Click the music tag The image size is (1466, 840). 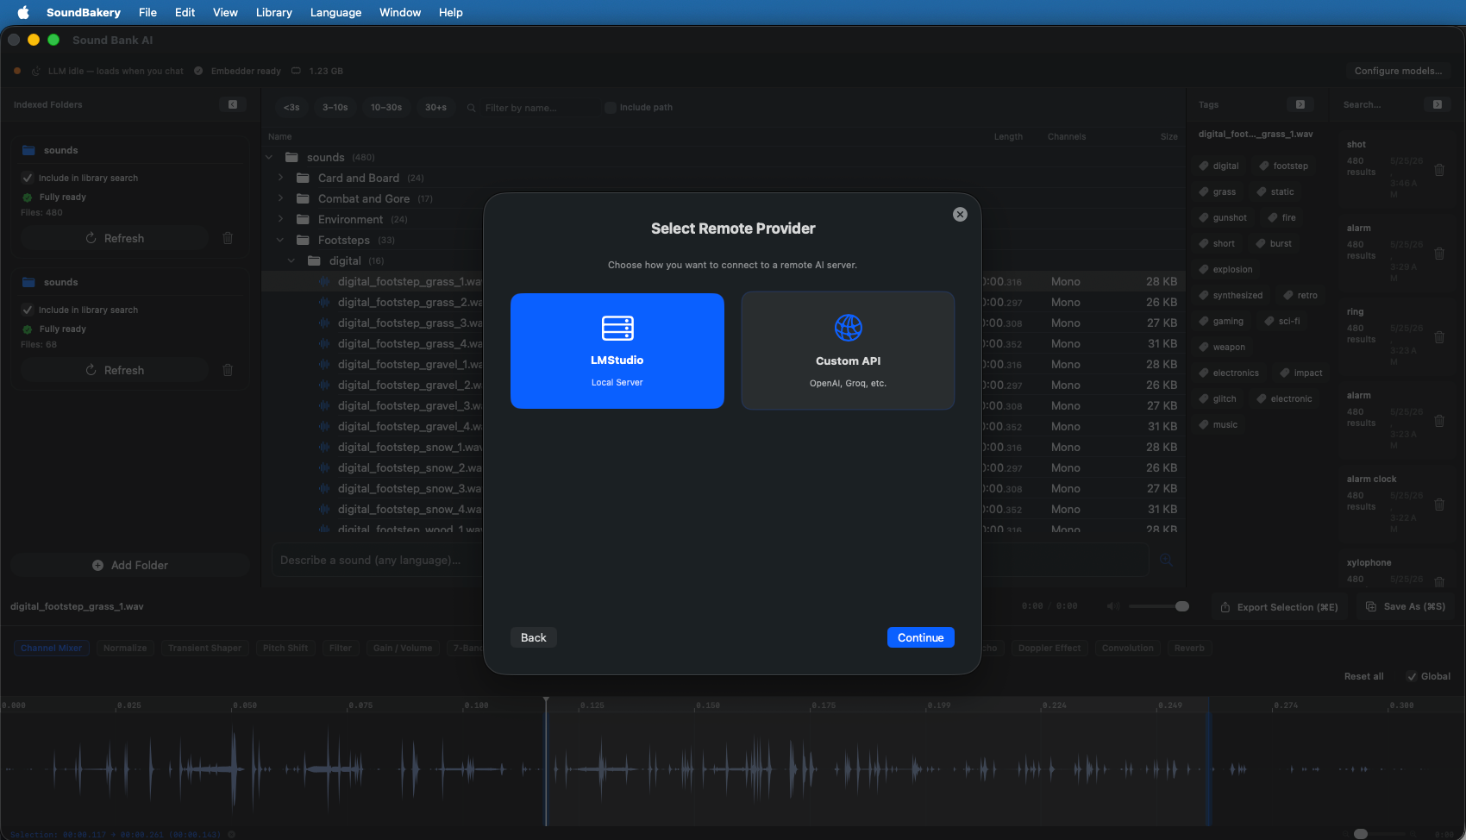pyautogui.click(x=1219, y=424)
